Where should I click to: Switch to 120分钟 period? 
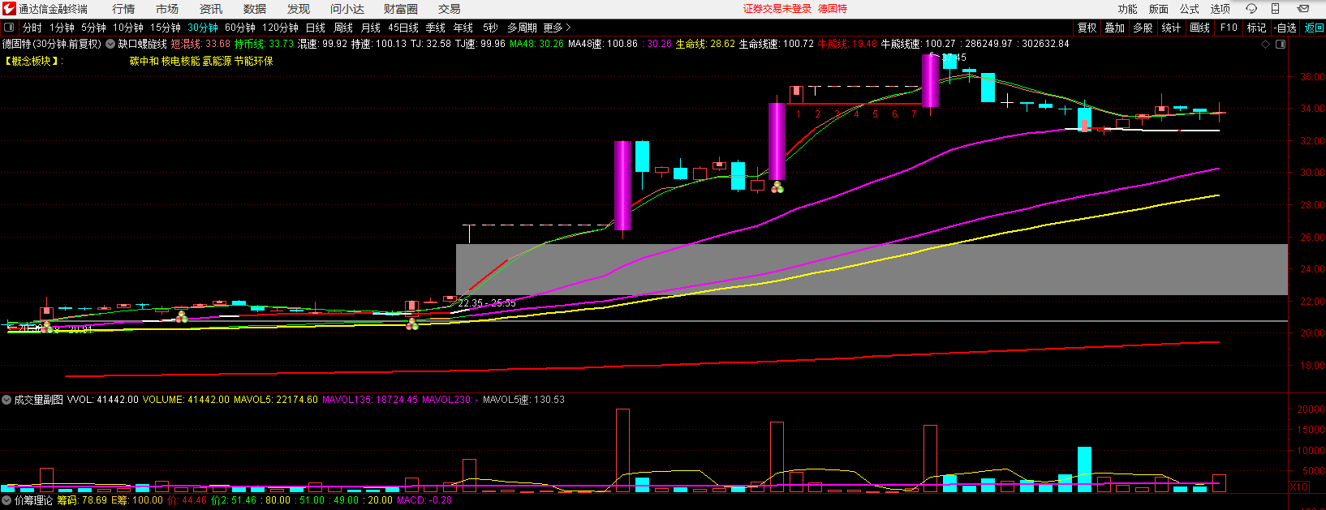pyautogui.click(x=280, y=28)
